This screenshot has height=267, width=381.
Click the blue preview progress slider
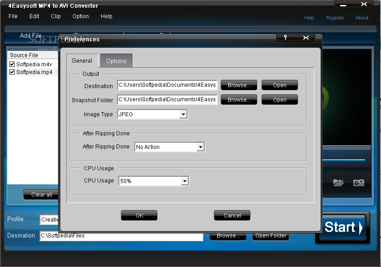tap(344, 160)
